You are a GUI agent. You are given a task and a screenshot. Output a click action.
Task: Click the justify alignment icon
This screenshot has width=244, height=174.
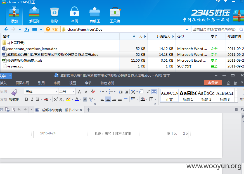point(120,99)
